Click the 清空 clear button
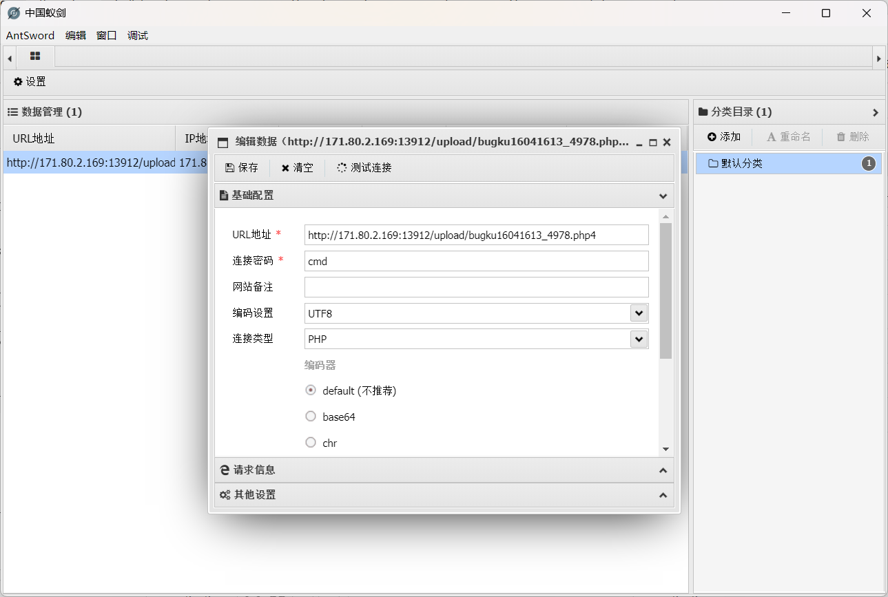The height and width of the screenshot is (597, 888). pos(296,167)
